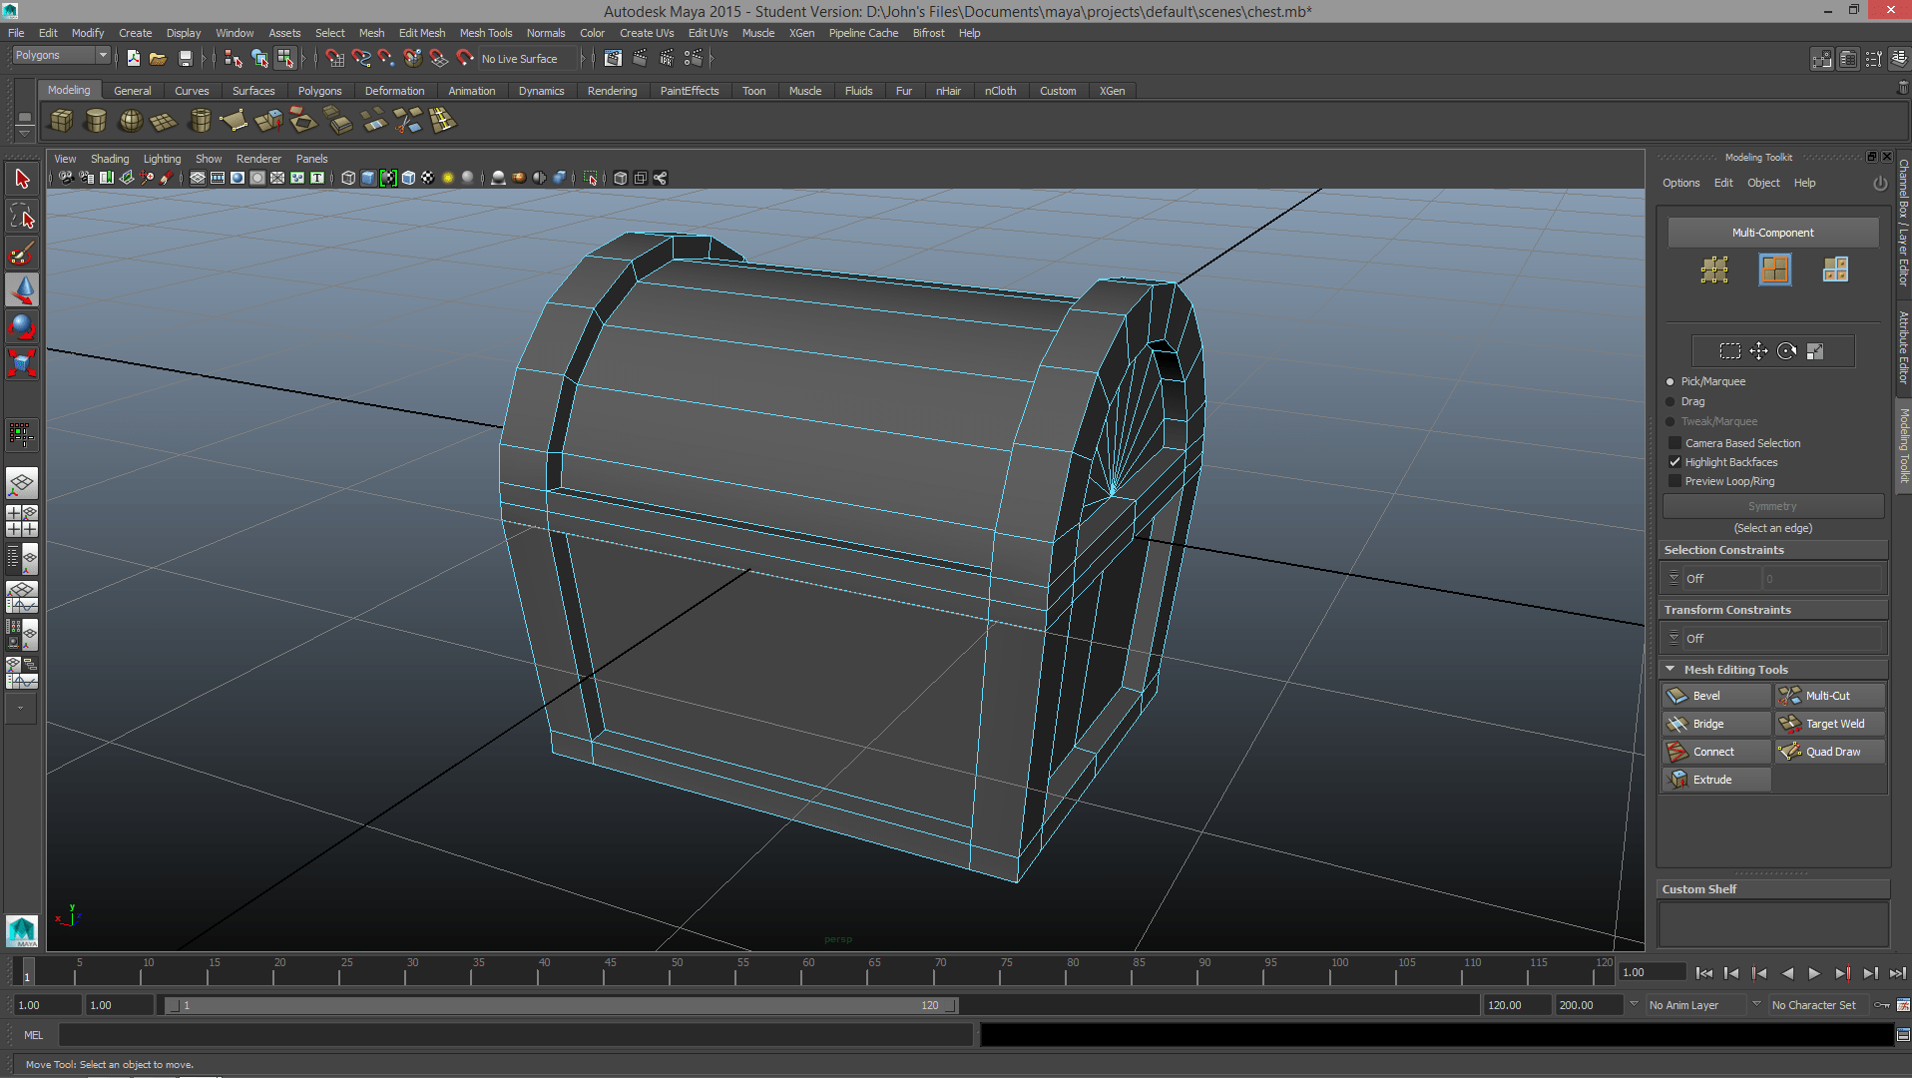
Task: Click the polygon sphere shelf icon
Action: [x=130, y=122]
